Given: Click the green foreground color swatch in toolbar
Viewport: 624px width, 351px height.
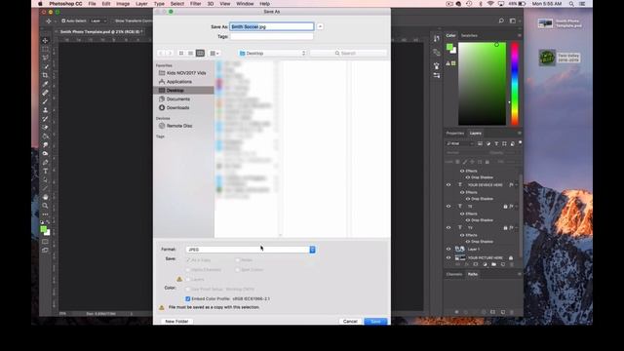Looking at the screenshot, I should pos(43,229).
